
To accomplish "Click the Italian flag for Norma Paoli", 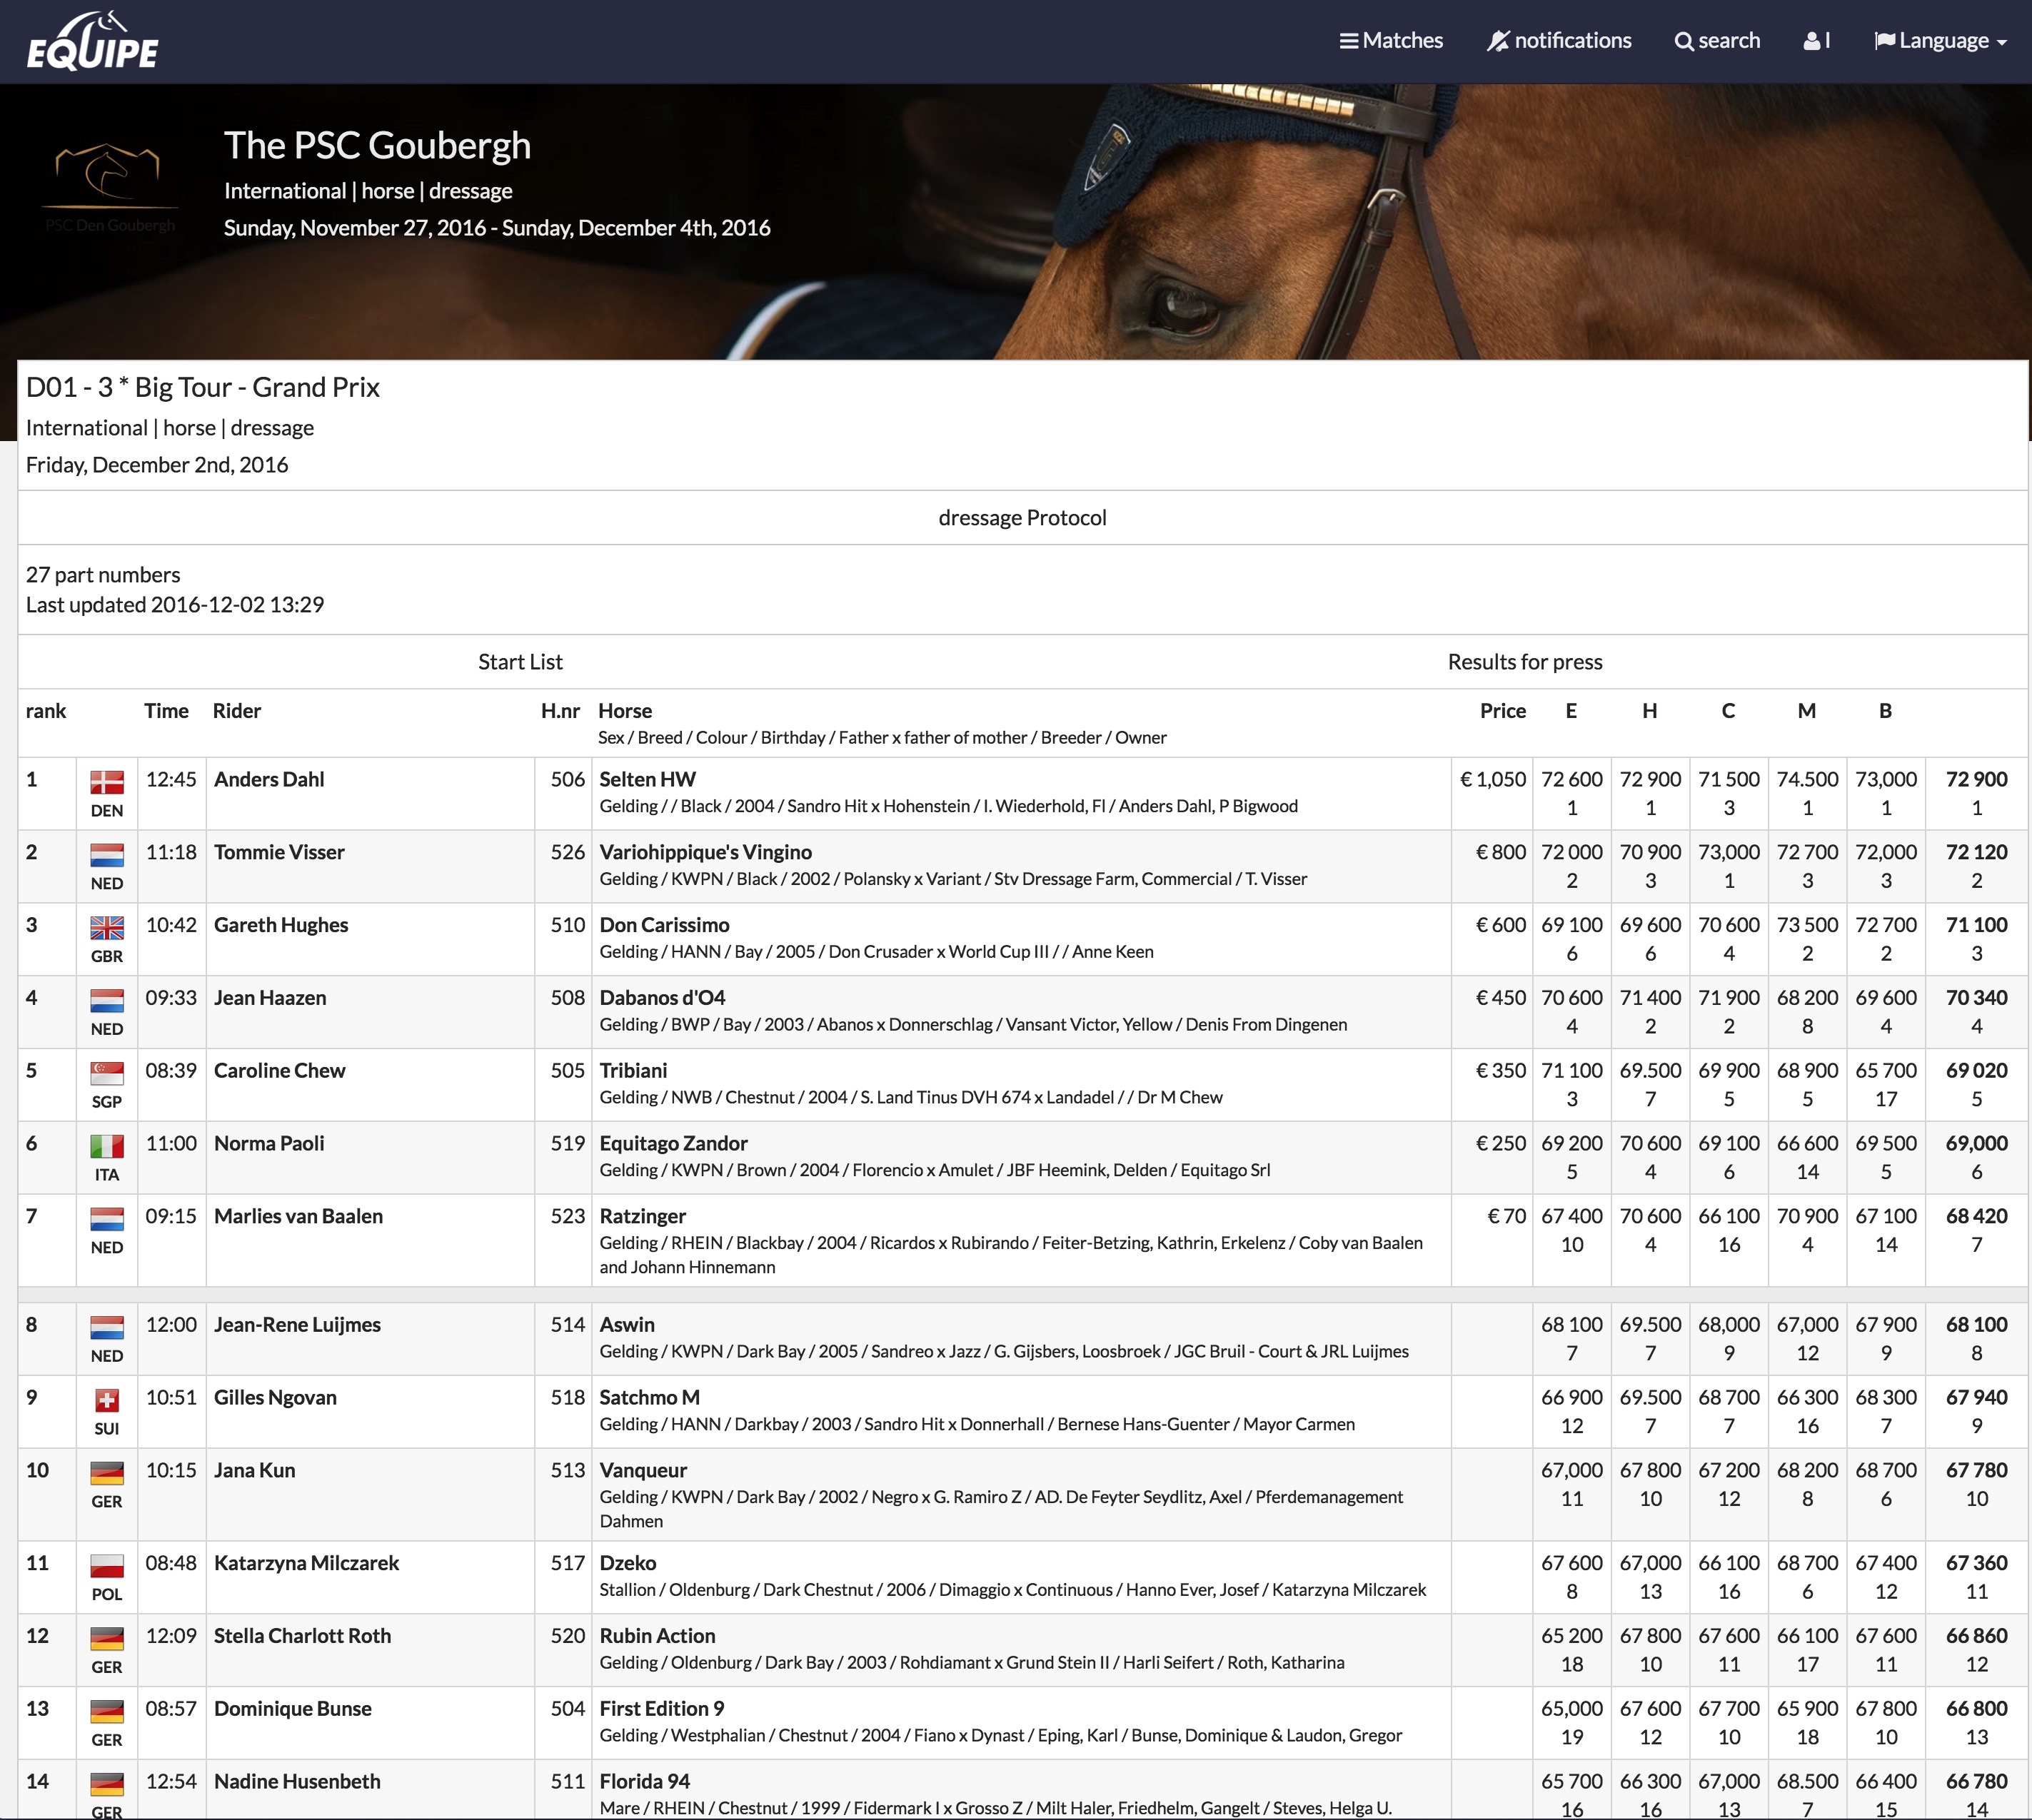I will pyautogui.click(x=107, y=1146).
